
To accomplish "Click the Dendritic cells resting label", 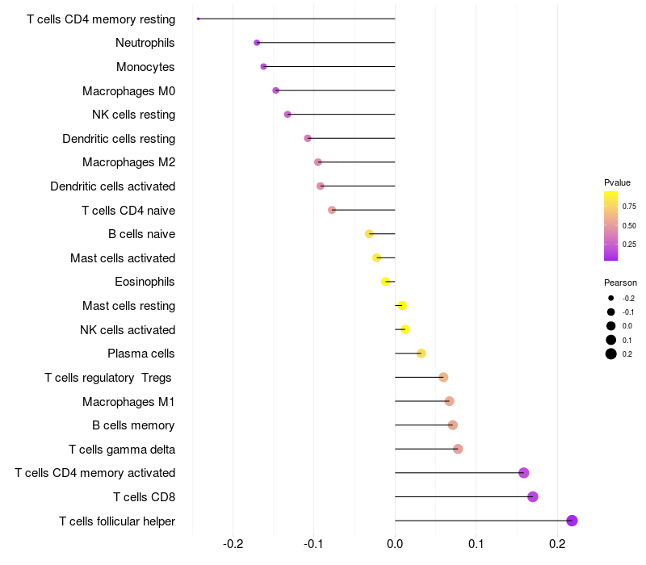I will 119,139.
